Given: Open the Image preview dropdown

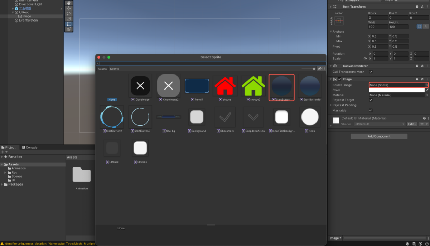Looking at the screenshot, I should point(336,238).
